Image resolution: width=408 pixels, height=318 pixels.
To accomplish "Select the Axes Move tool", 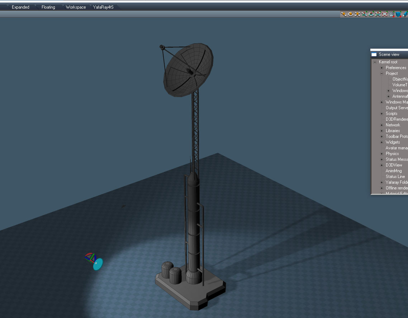I will [364, 14].
